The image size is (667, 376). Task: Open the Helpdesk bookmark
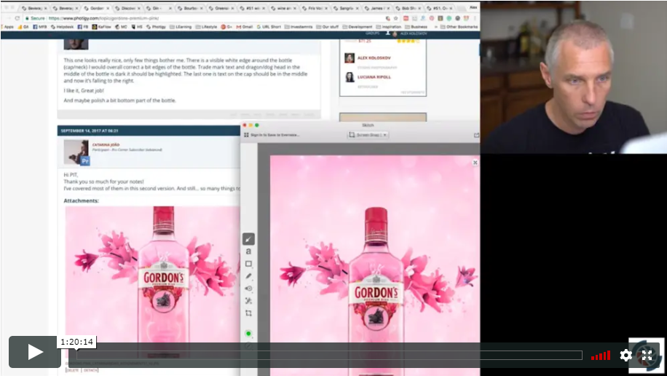(62, 27)
